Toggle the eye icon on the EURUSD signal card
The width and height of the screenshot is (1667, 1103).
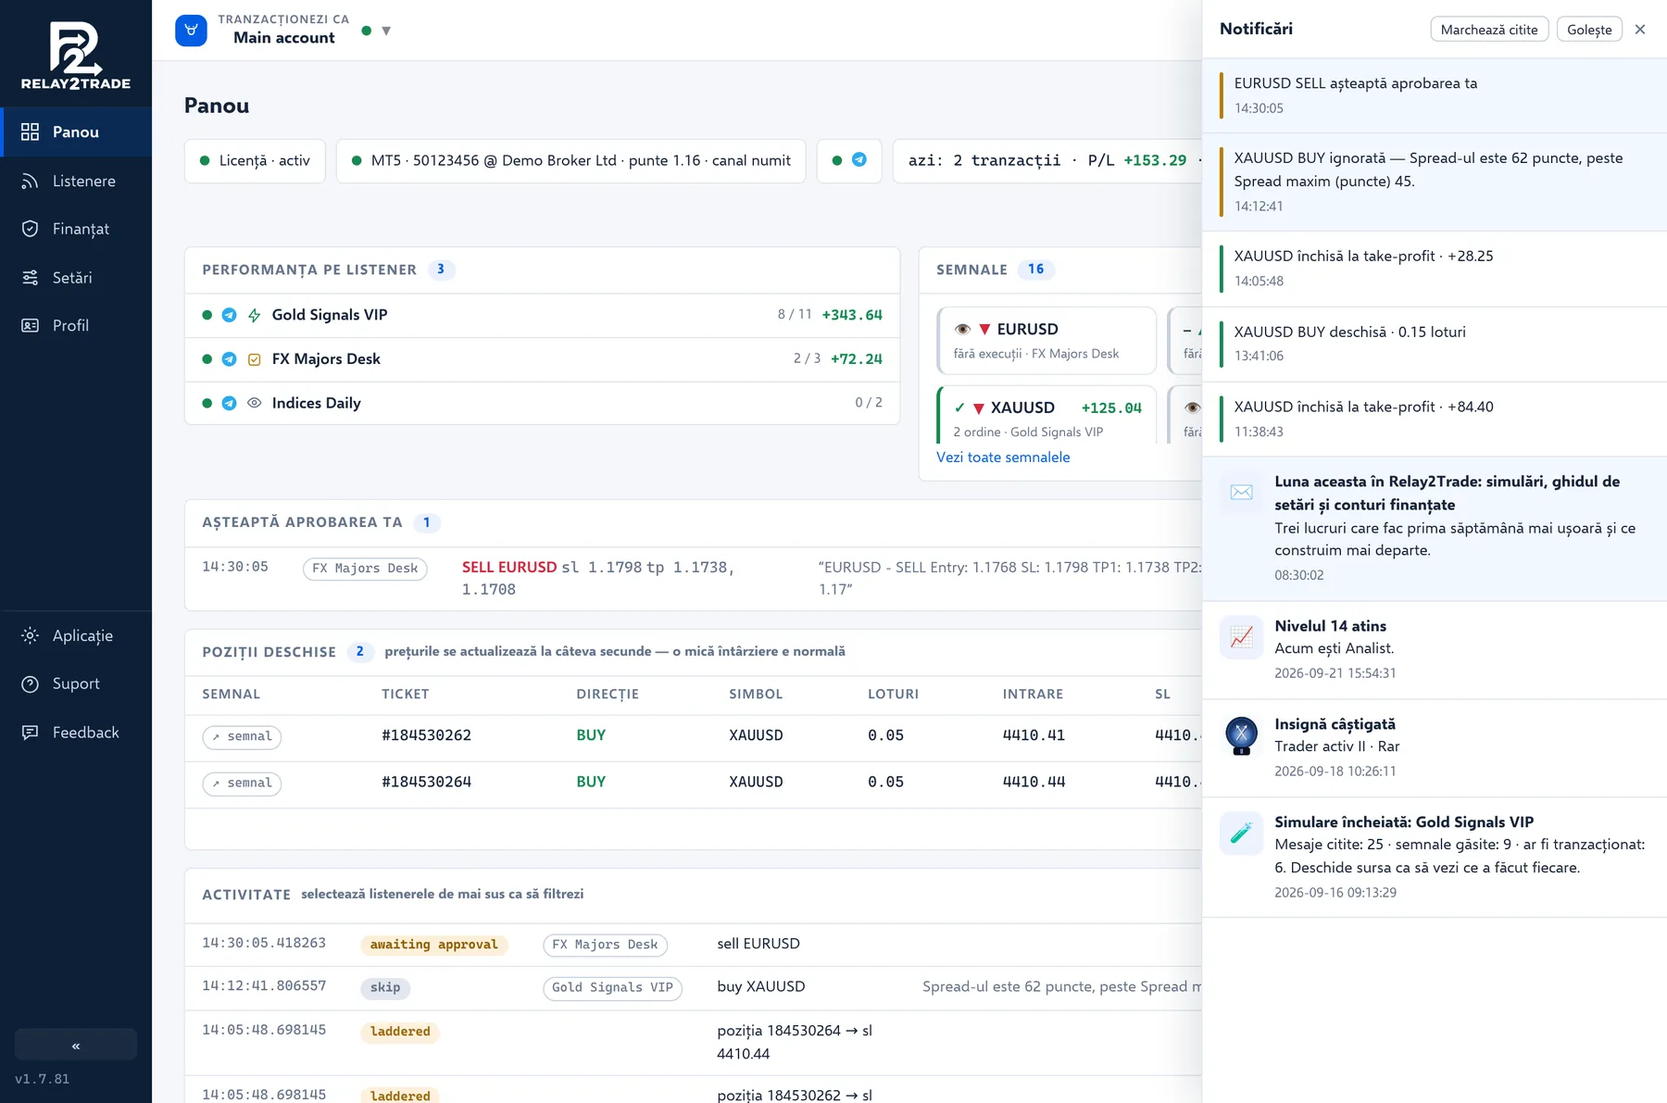[x=962, y=330]
